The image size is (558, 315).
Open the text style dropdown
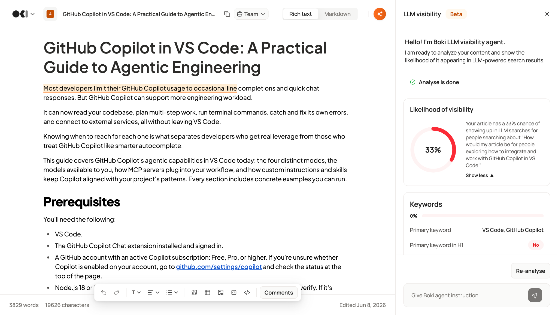point(136,293)
